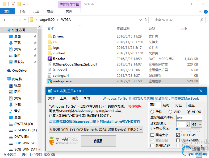Click the 虚拟硬盘文件名 wtg input field
This screenshot has width=209, height=158.
click(189, 118)
